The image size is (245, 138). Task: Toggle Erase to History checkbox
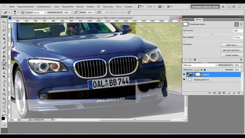[104, 12]
